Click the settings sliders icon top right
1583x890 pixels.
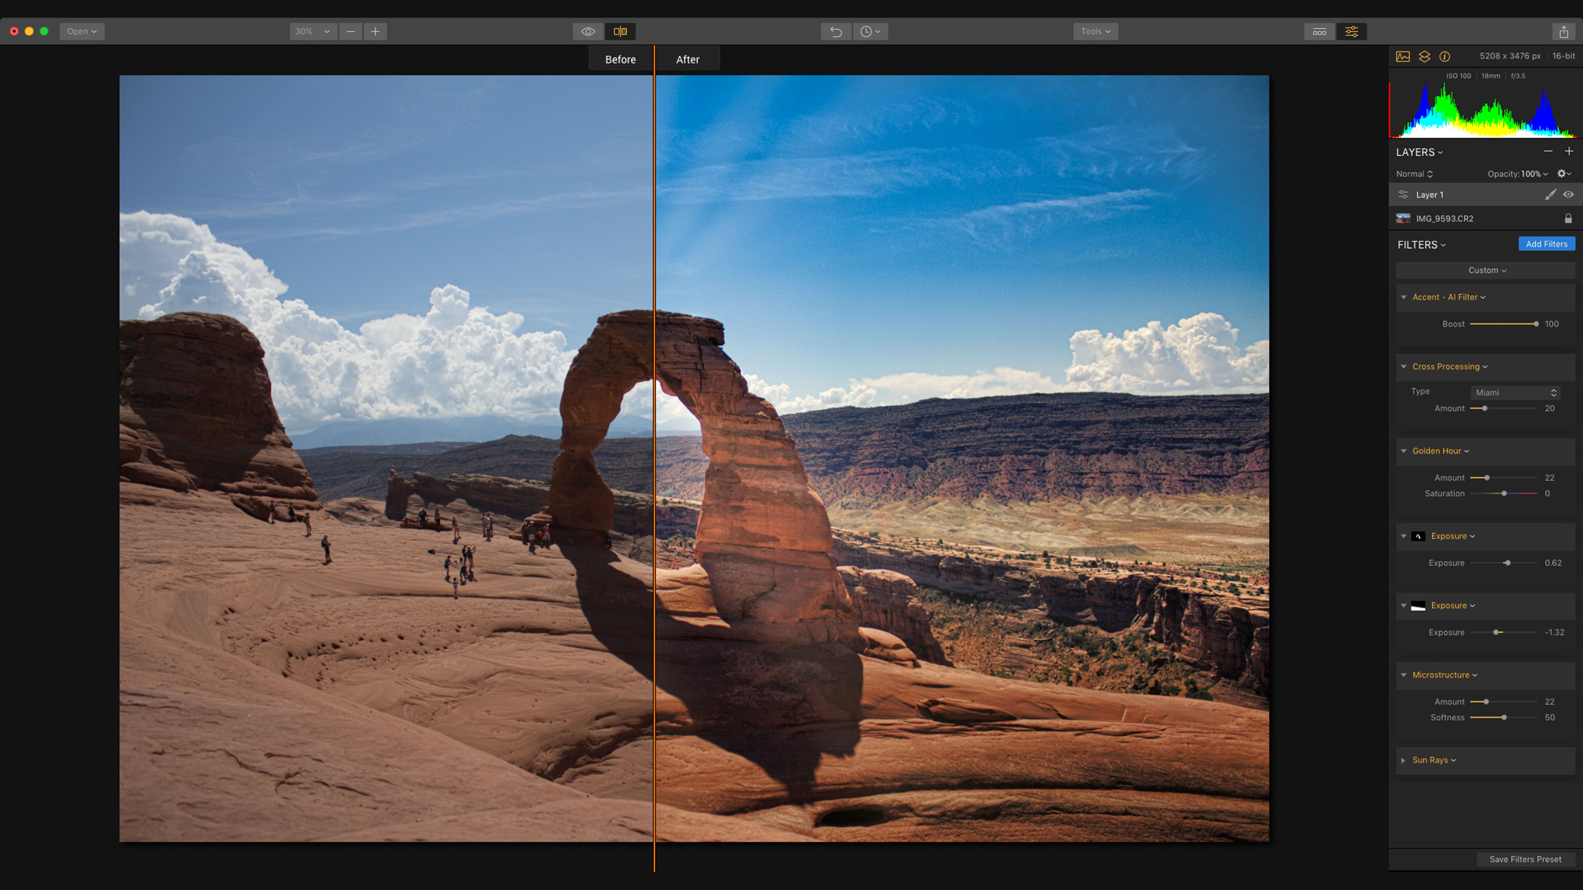[x=1353, y=31]
